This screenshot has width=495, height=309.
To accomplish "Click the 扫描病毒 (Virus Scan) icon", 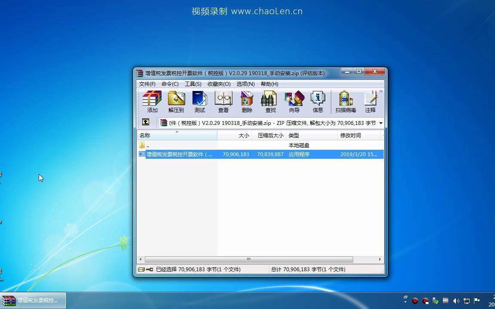I will click(x=345, y=101).
